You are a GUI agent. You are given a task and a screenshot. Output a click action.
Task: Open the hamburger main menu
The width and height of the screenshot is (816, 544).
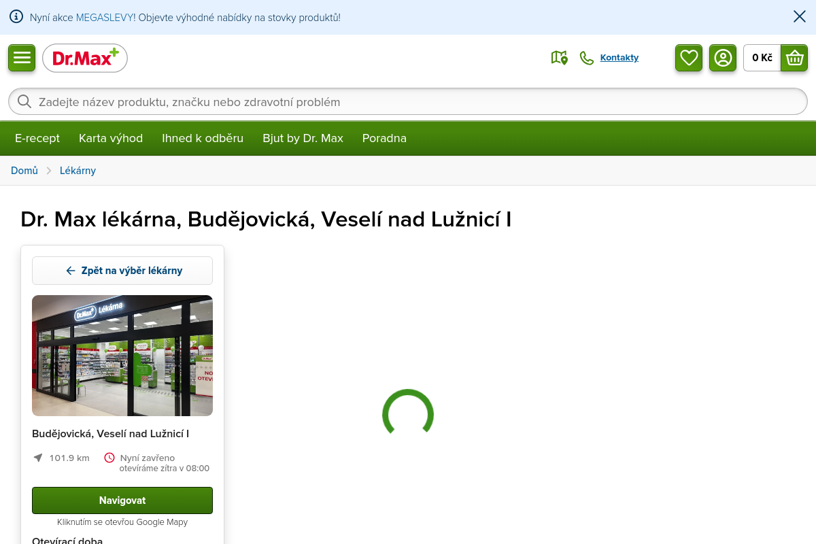coord(22,58)
